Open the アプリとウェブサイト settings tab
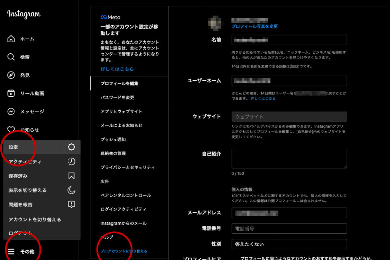Image resolution: width=390 pixels, height=260 pixels. coord(129,112)
